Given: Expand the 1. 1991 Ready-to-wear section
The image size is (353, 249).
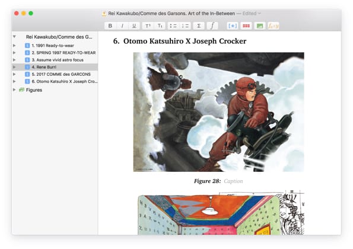Looking at the screenshot, I should tap(14, 46).
